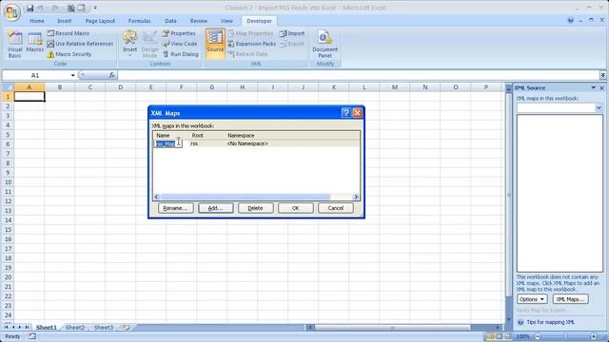Click the Insert Function fx button

click(111, 75)
